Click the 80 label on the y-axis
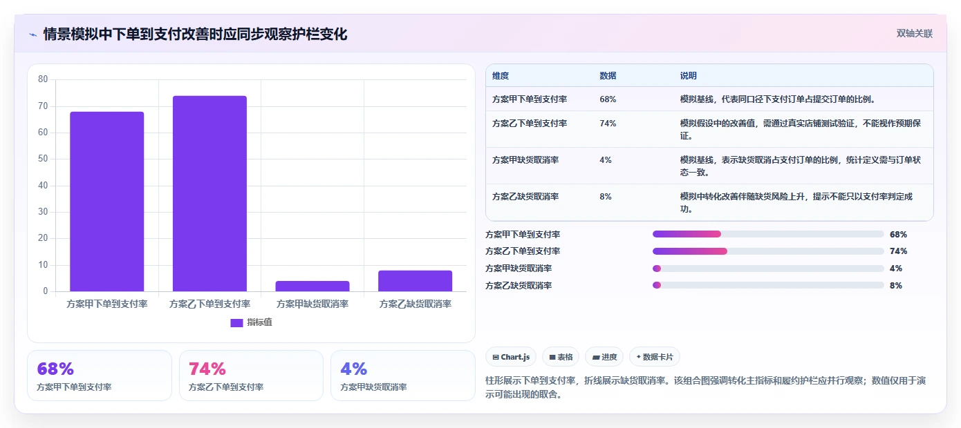Viewport: 961px width, 428px height. pyautogui.click(x=43, y=79)
